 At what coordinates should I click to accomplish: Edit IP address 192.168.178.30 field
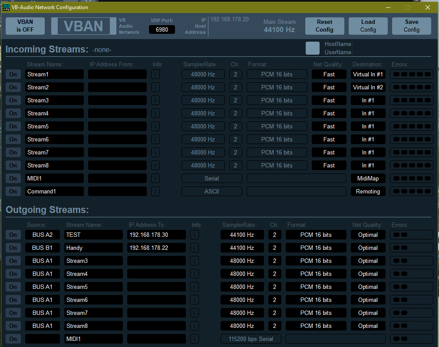[156, 235]
